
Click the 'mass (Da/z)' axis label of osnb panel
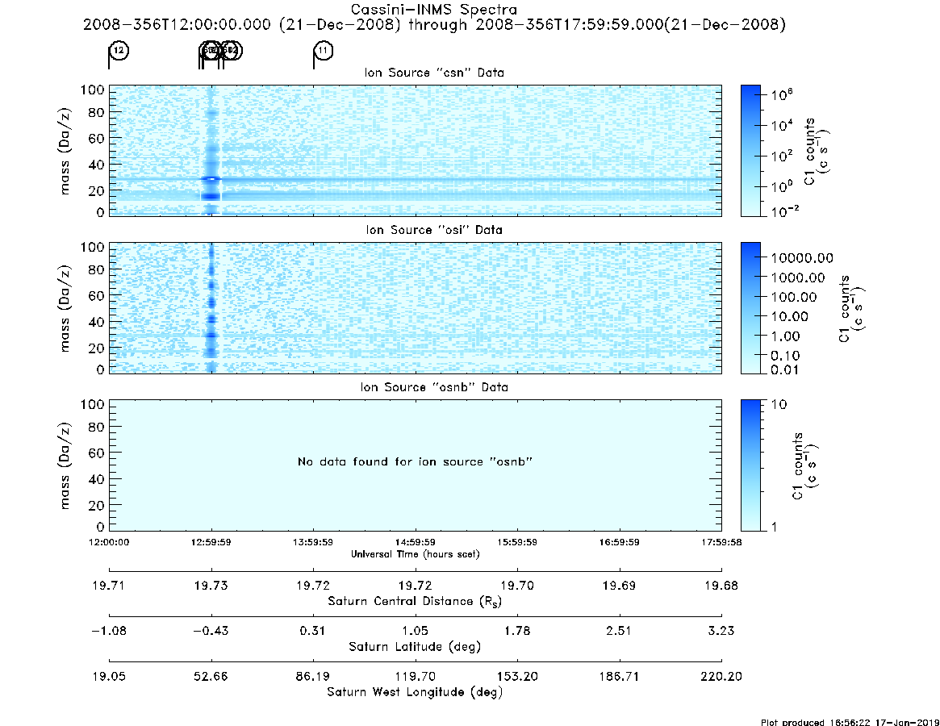point(65,465)
